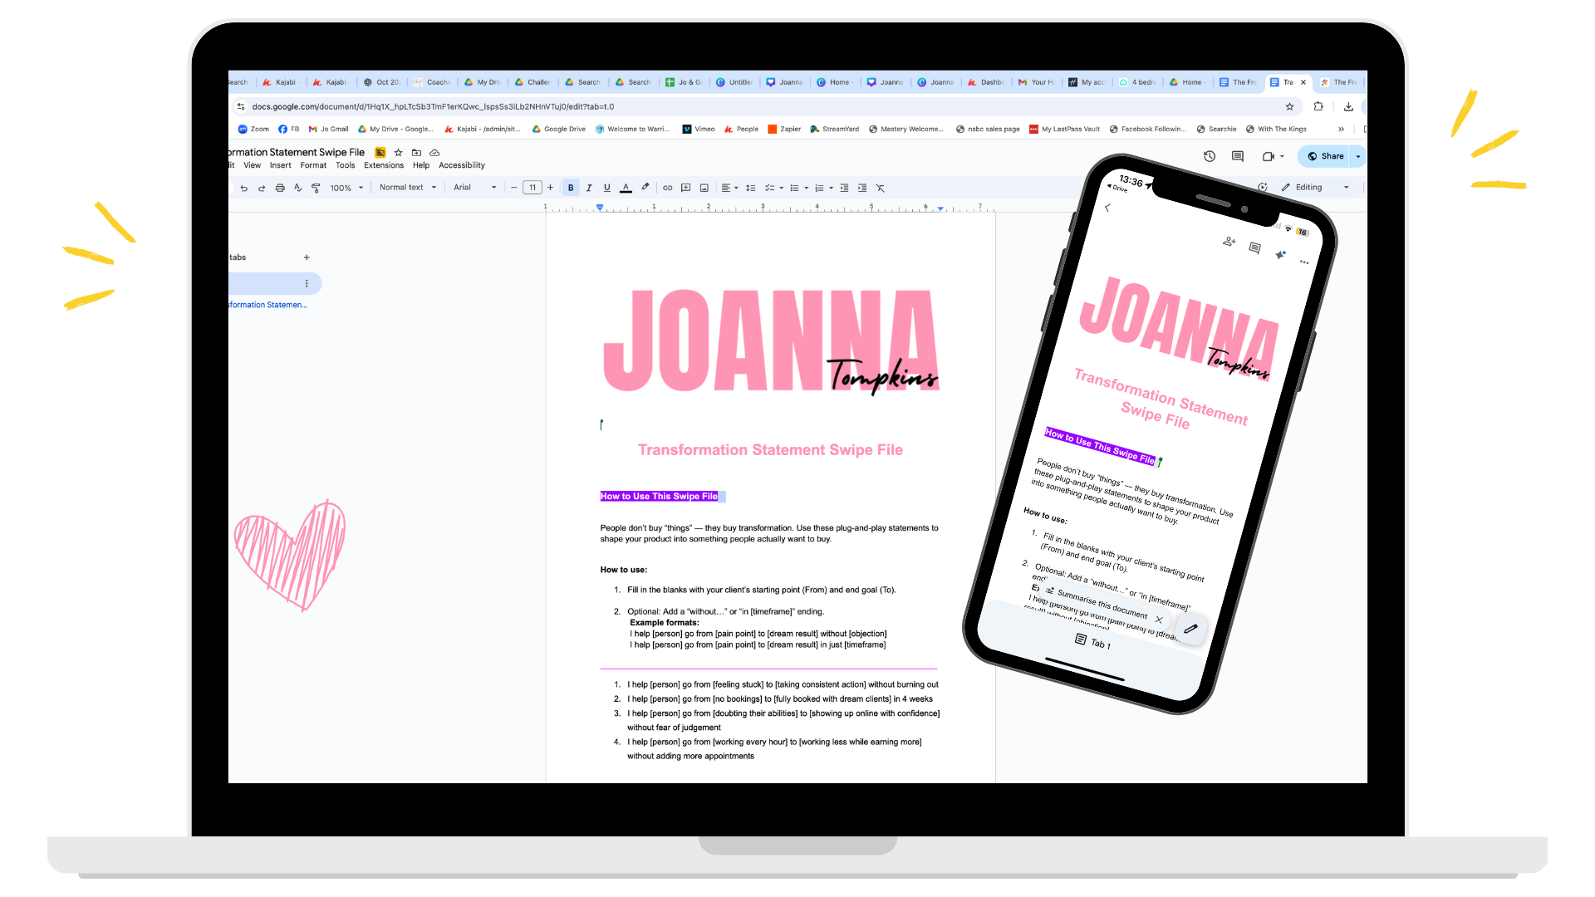Open the Insert menu

coord(280,165)
